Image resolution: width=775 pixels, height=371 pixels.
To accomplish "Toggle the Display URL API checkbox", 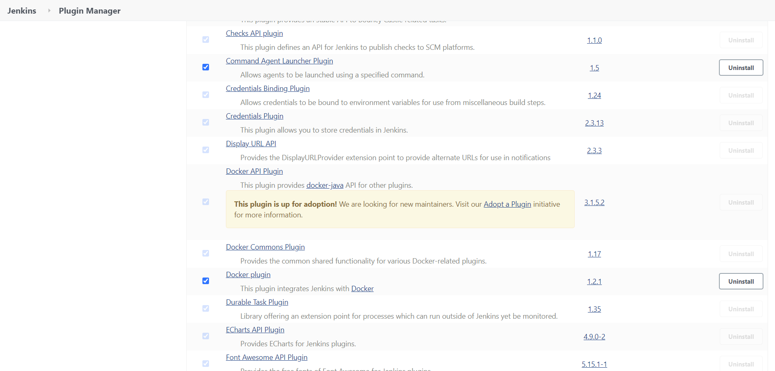I will [206, 150].
